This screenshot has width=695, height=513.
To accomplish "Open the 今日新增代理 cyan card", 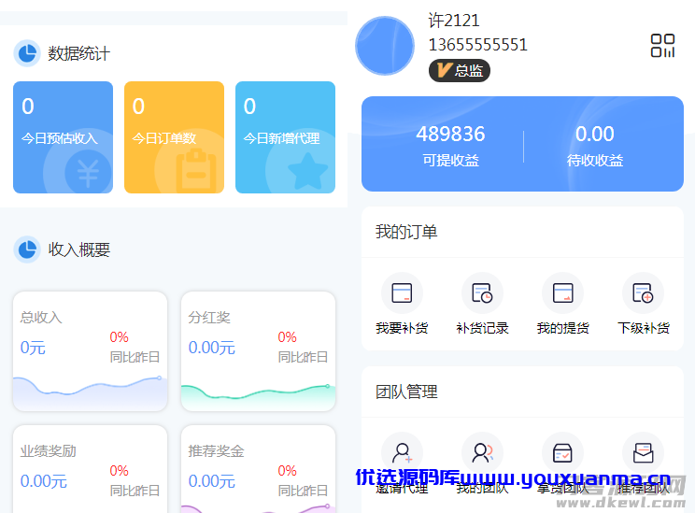I will [286, 137].
